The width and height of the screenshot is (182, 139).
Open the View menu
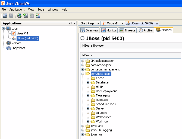31,9
